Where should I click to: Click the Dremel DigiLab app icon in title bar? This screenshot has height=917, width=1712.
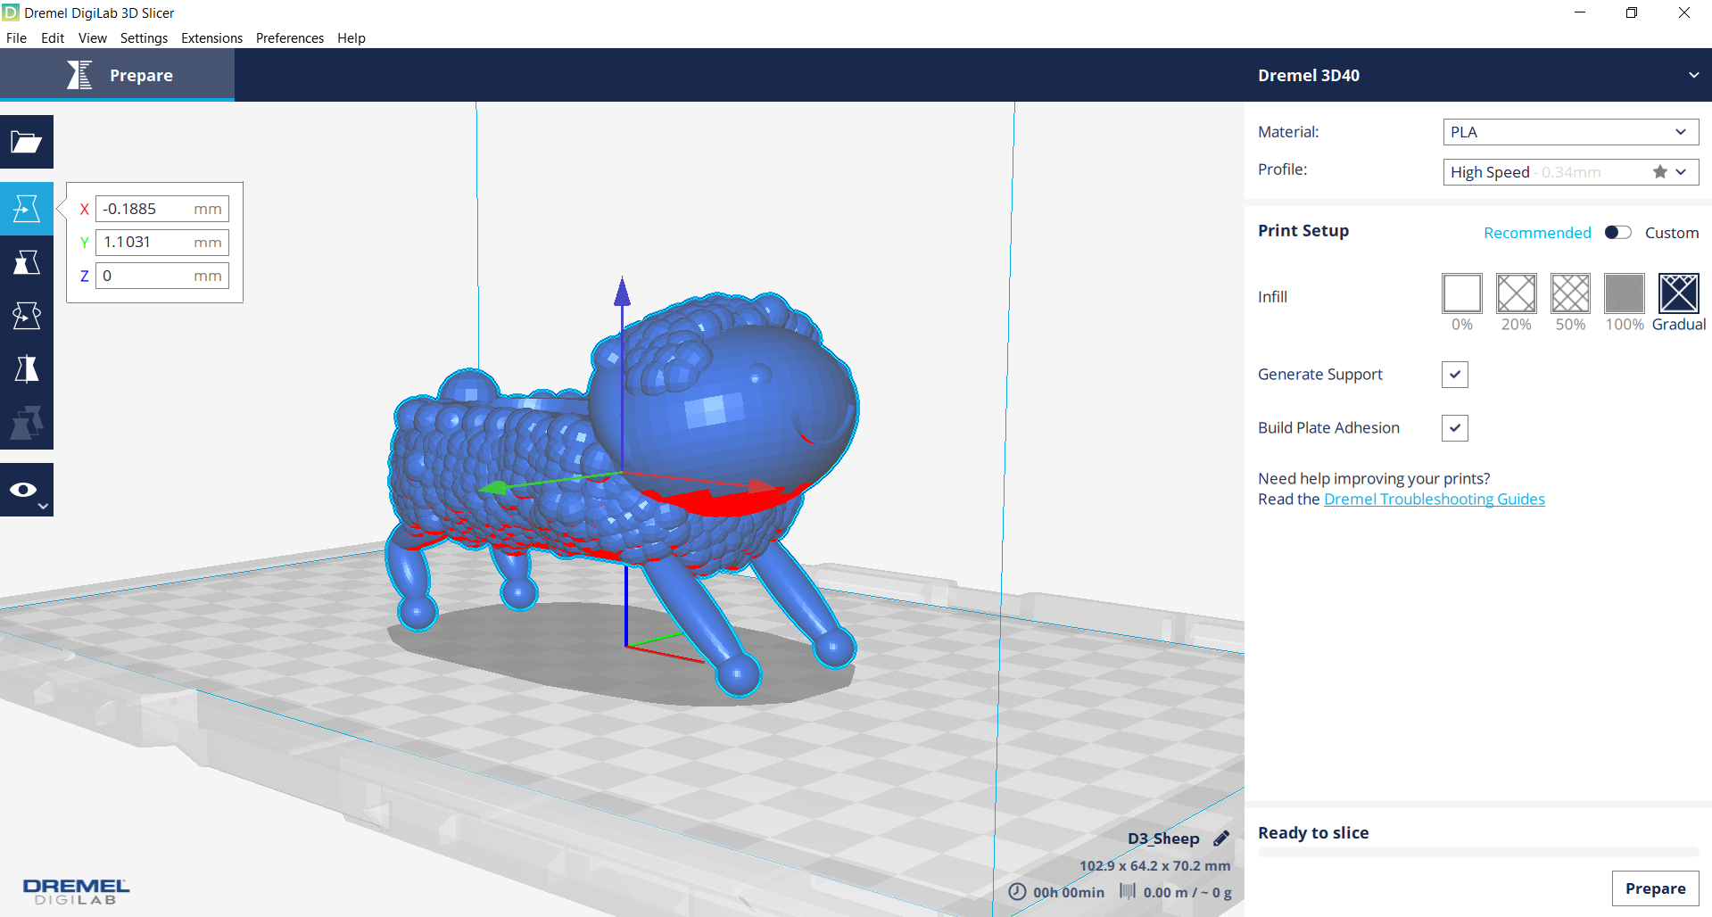11,12
